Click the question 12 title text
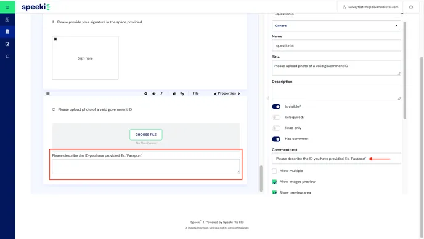The image size is (424, 239). [x=95, y=109]
